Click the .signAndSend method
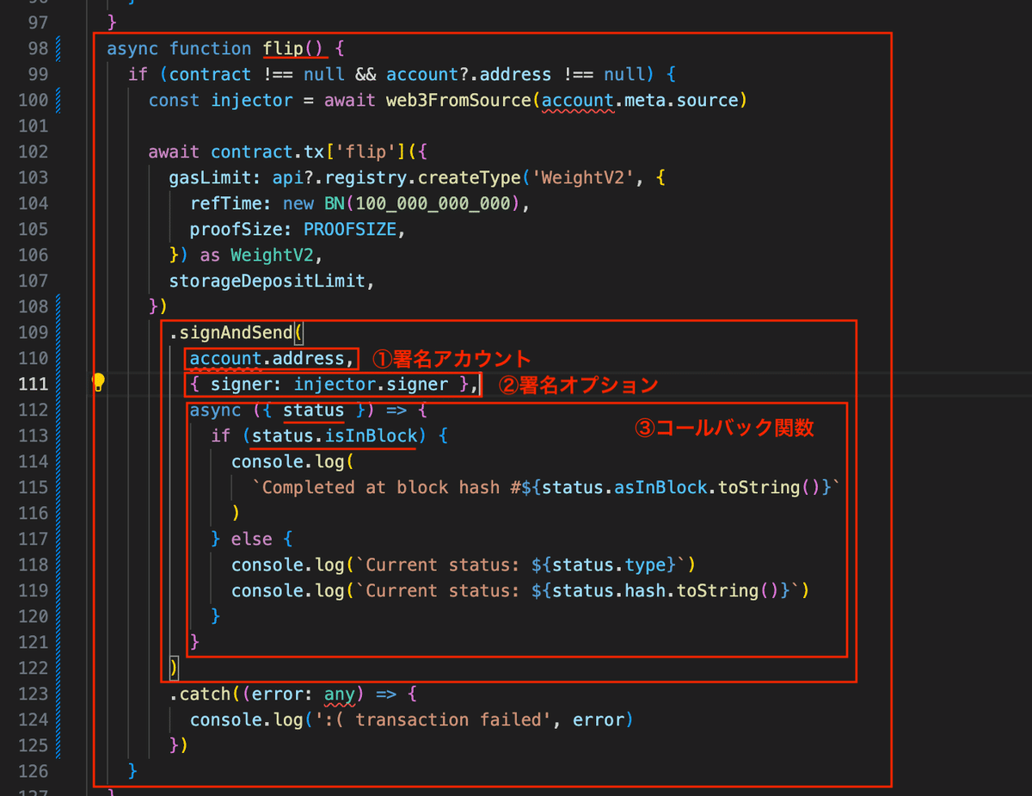This screenshot has width=1032, height=796. click(x=230, y=332)
